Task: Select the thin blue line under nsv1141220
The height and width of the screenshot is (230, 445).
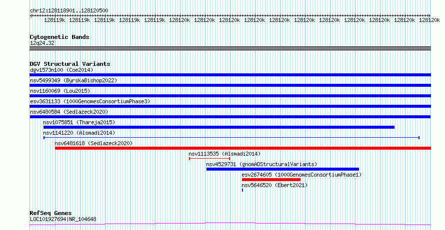Action: point(231,138)
